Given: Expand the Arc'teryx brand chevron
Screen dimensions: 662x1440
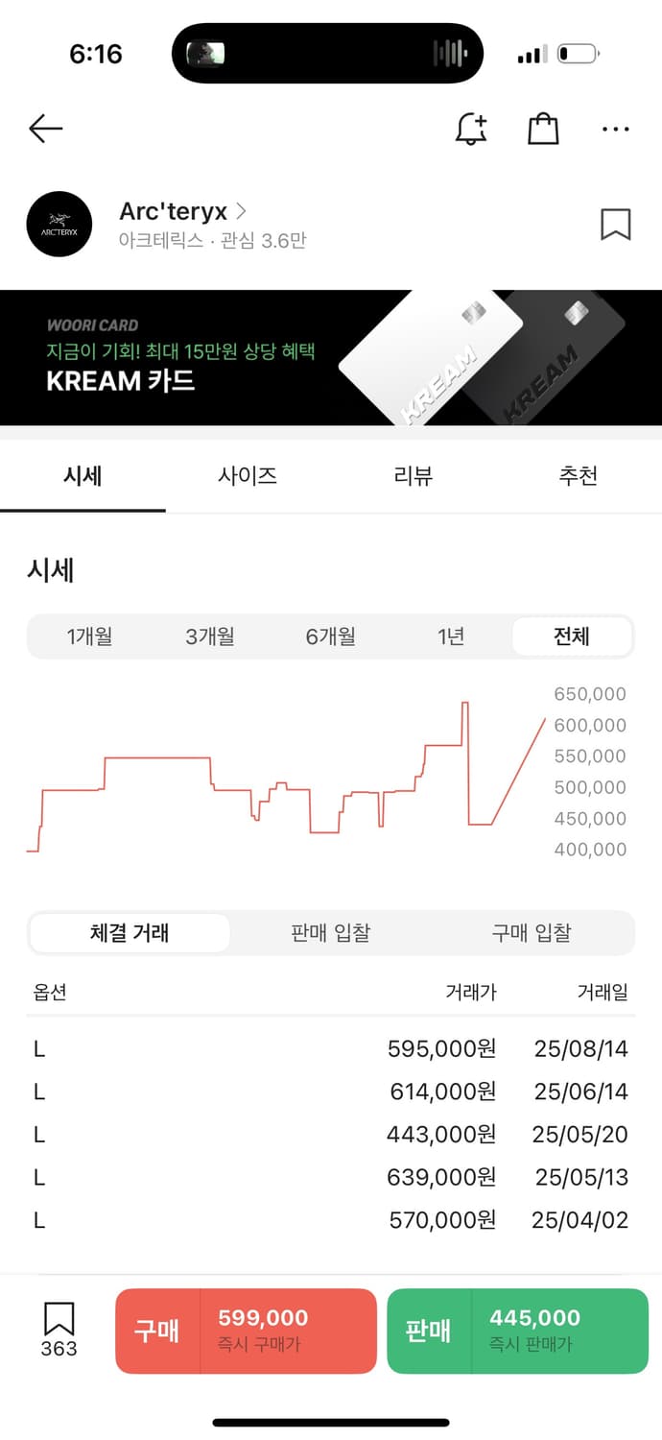Looking at the screenshot, I should 242,210.
